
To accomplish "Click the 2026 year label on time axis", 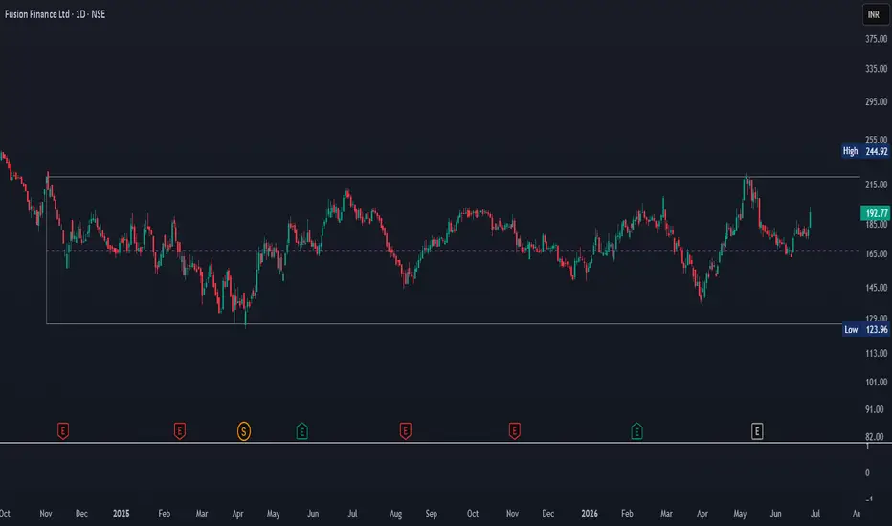I will pos(590,514).
